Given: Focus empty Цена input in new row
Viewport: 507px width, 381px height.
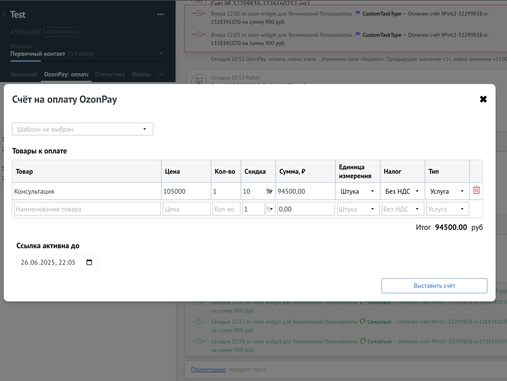Looking at the screenshot, I should click(x=187, y=209).
